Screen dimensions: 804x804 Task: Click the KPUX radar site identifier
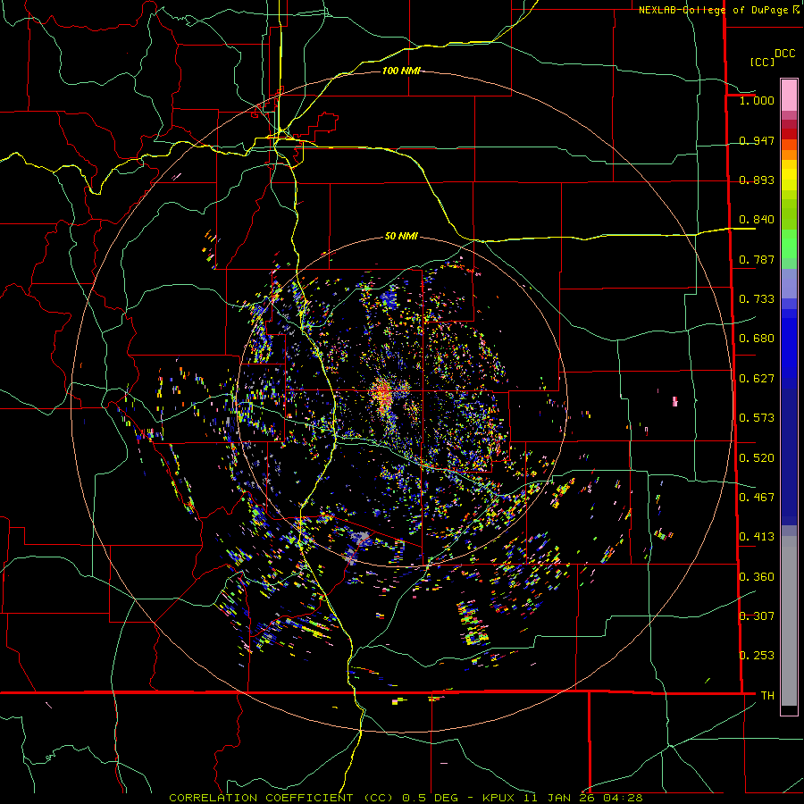pos(500,798)
